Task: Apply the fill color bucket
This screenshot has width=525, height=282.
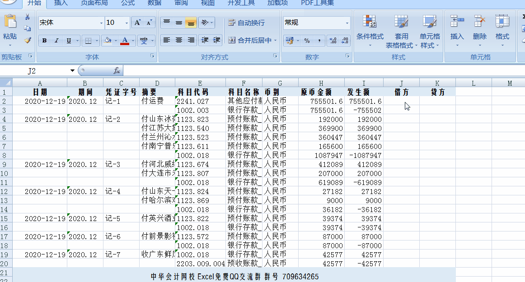Action: click(x=108, y=41)
